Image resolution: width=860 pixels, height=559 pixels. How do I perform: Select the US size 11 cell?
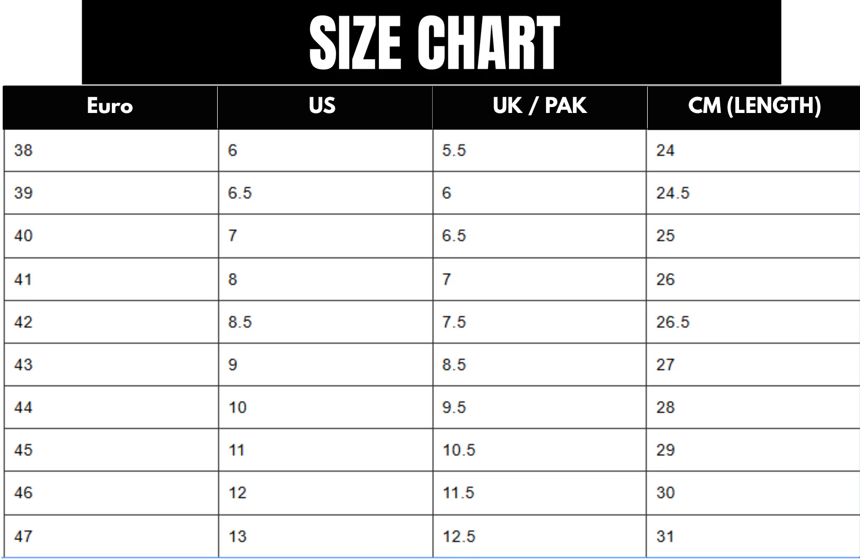coord(236,450)
